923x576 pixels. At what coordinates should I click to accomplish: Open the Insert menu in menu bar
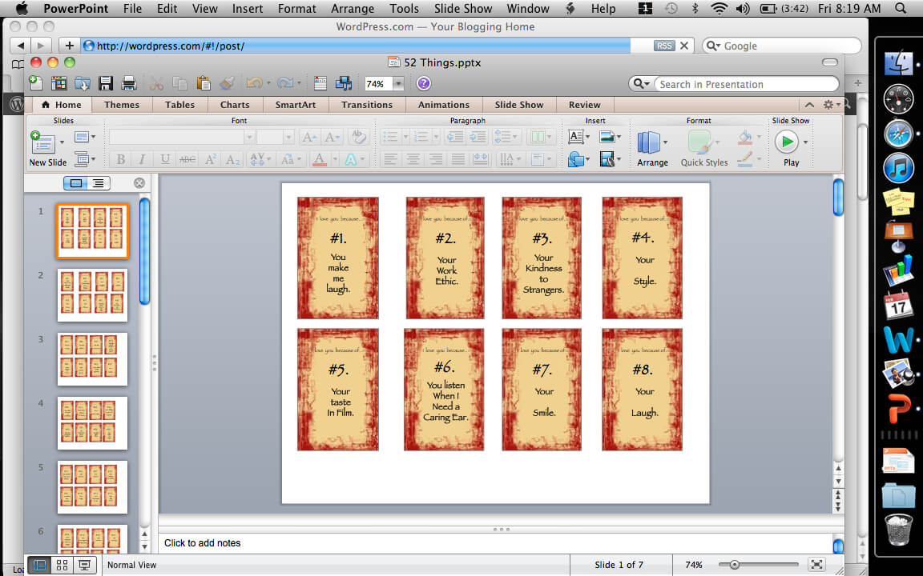(248, 9)
